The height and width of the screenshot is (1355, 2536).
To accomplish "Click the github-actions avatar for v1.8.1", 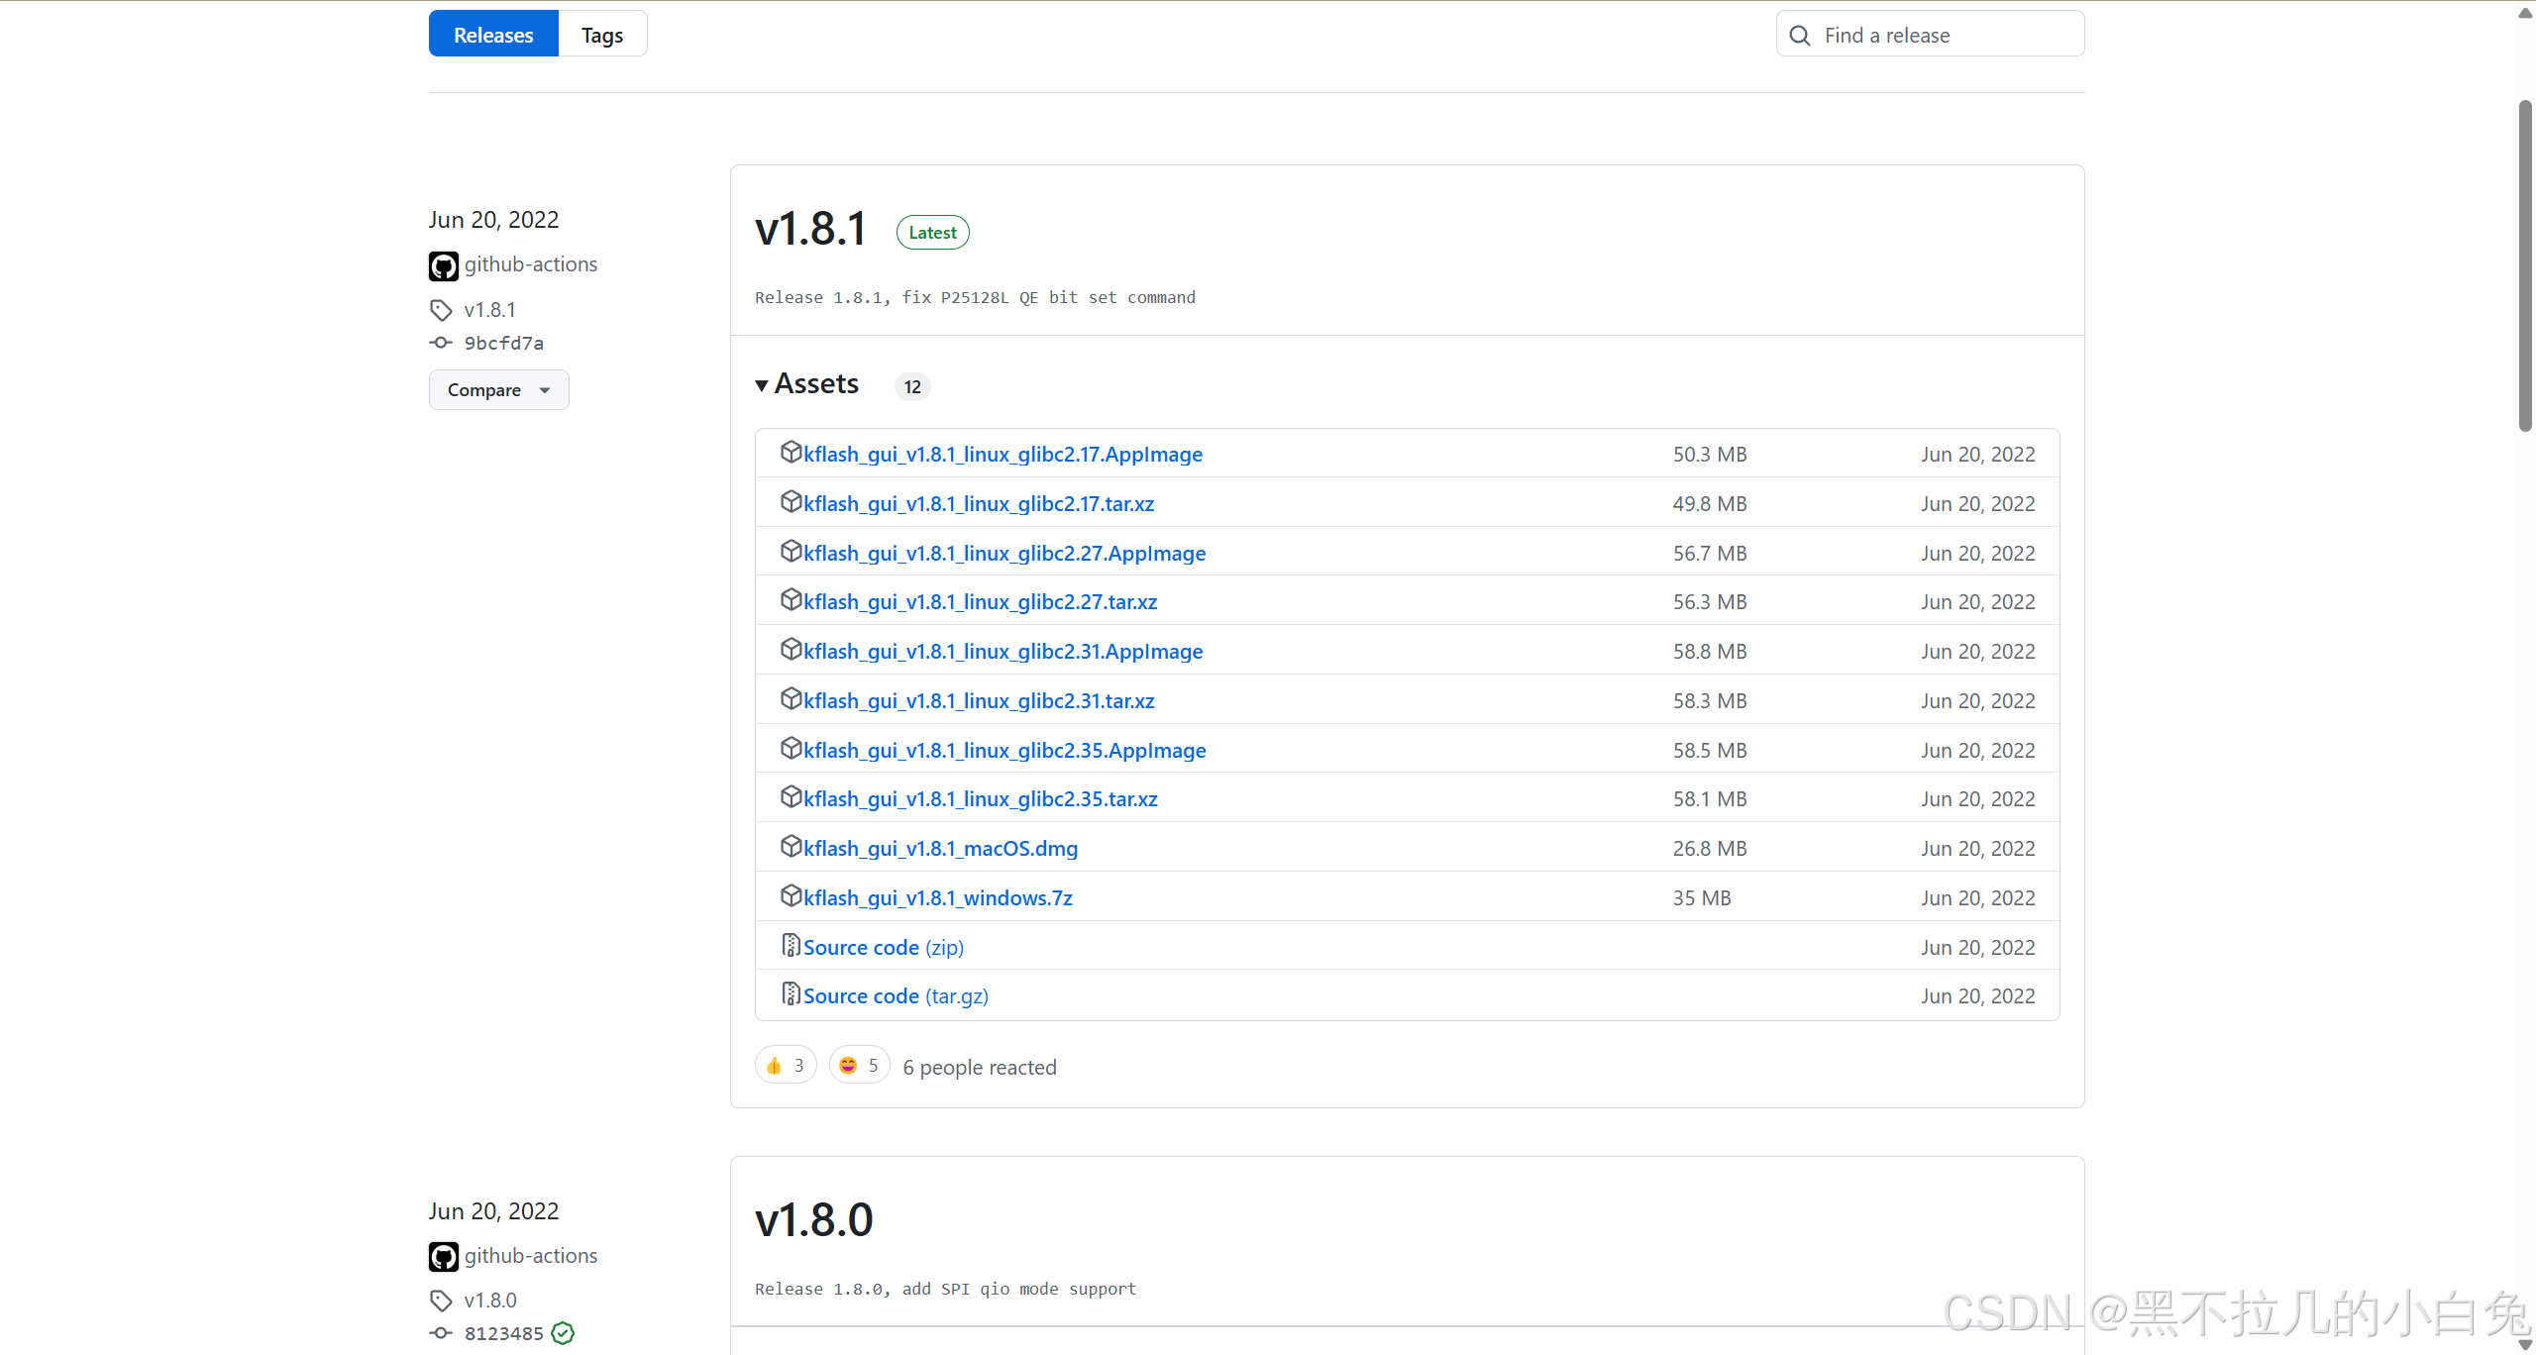I will [x=443, y=265].
